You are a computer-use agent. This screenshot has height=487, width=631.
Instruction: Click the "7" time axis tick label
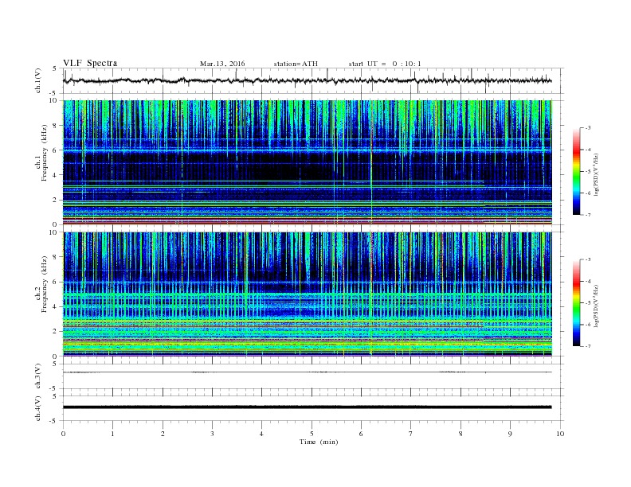(411, 434)
